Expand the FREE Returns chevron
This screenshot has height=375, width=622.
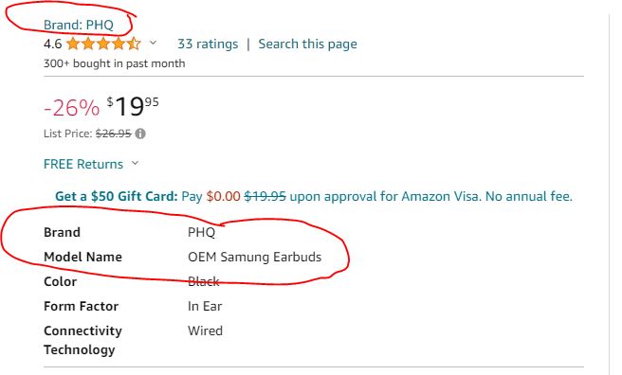point(135,163)
